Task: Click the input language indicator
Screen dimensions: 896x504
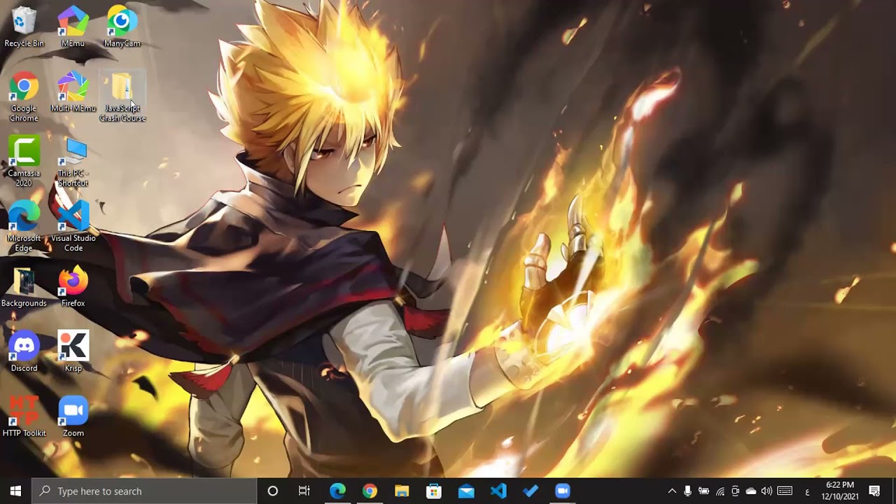Action: coord(807,492)
